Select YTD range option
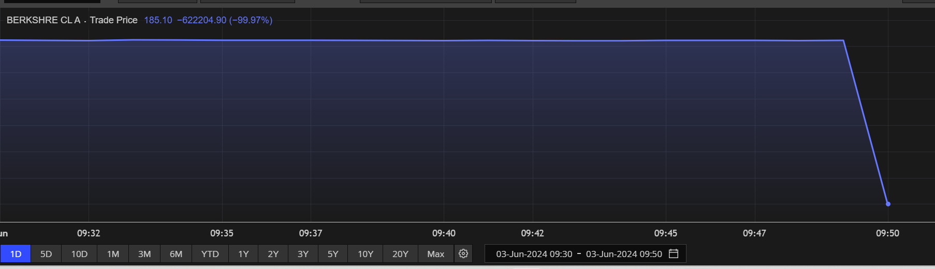This screenshot has height=269, width=935. pyautogui.click(x=210, y=254)
